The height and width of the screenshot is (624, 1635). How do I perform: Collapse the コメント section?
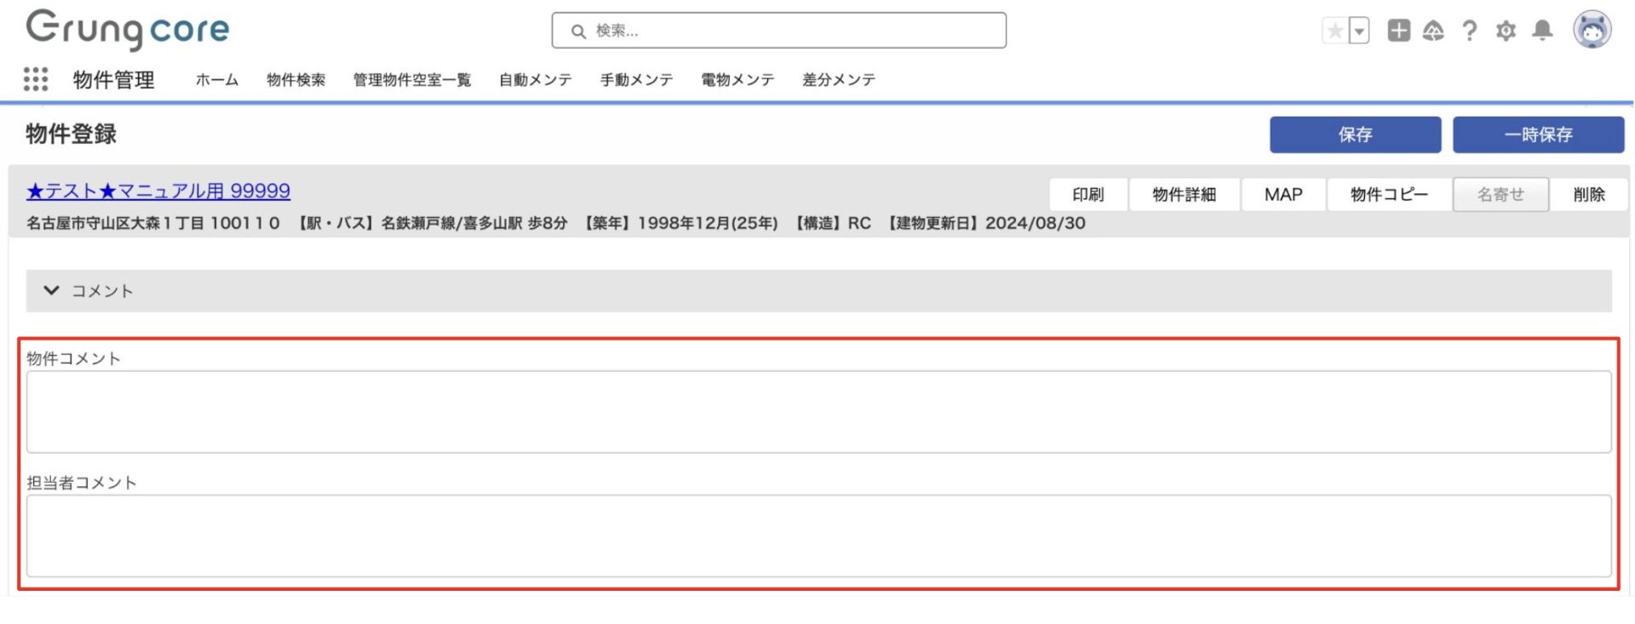[x=52, y=291]
